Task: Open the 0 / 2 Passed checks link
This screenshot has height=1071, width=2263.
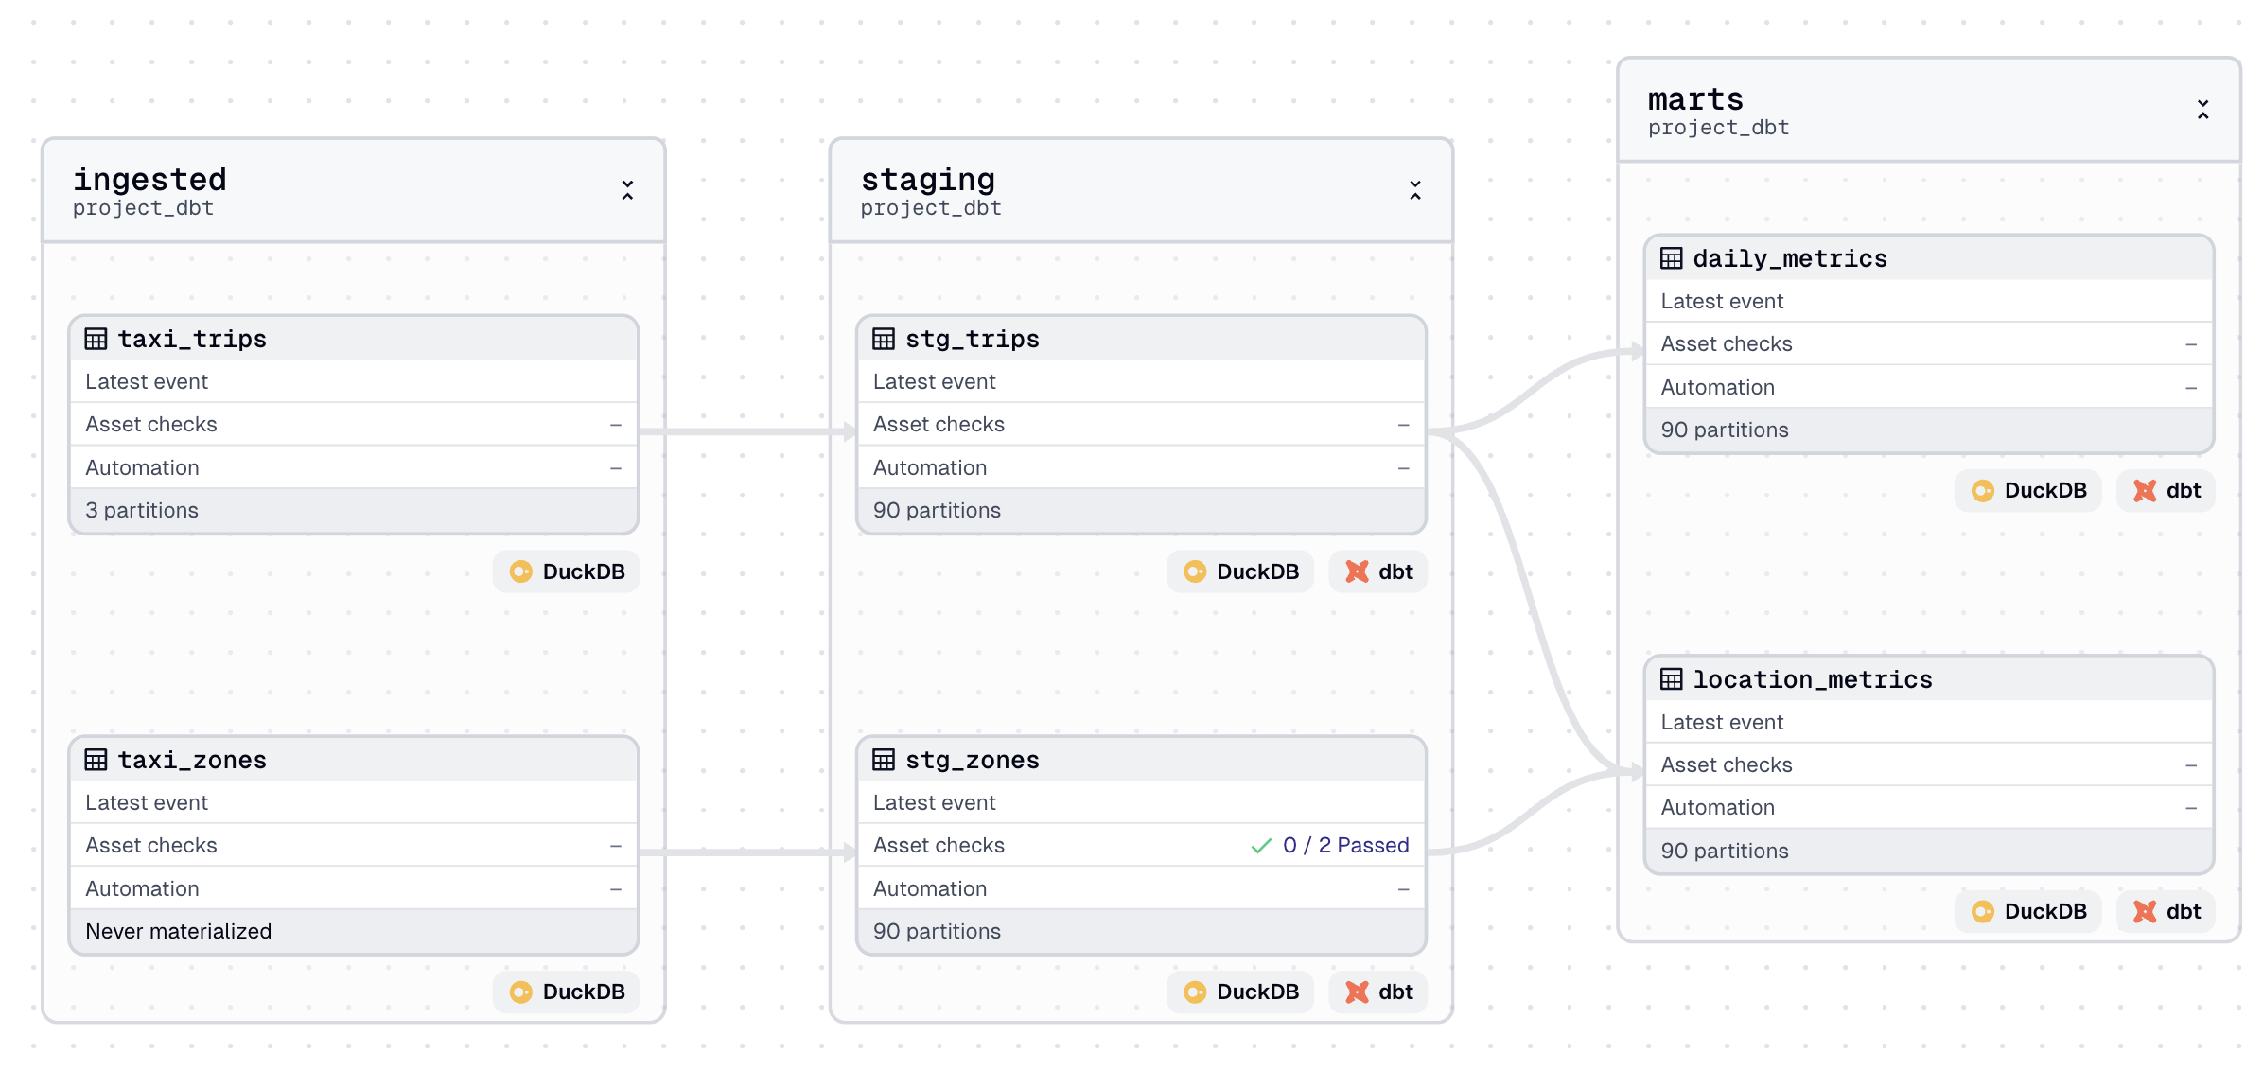Action: tap(1344, 845)
